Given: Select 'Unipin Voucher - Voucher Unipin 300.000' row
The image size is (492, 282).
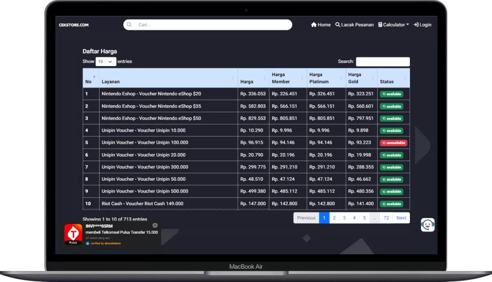Looking at the screenshot, I should [246, 167].
